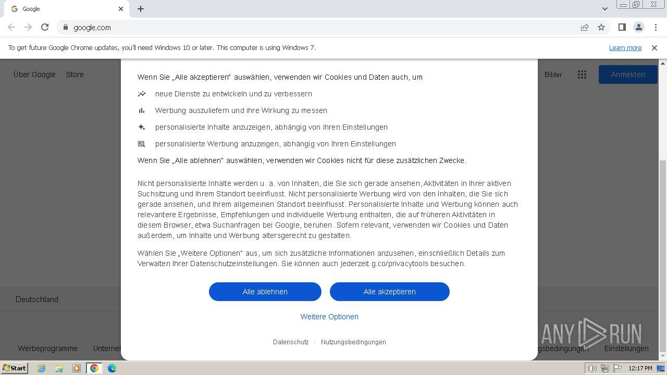Open the media player taskbar icon
This screenshot has height=375, width=667.
click(77, 368)
